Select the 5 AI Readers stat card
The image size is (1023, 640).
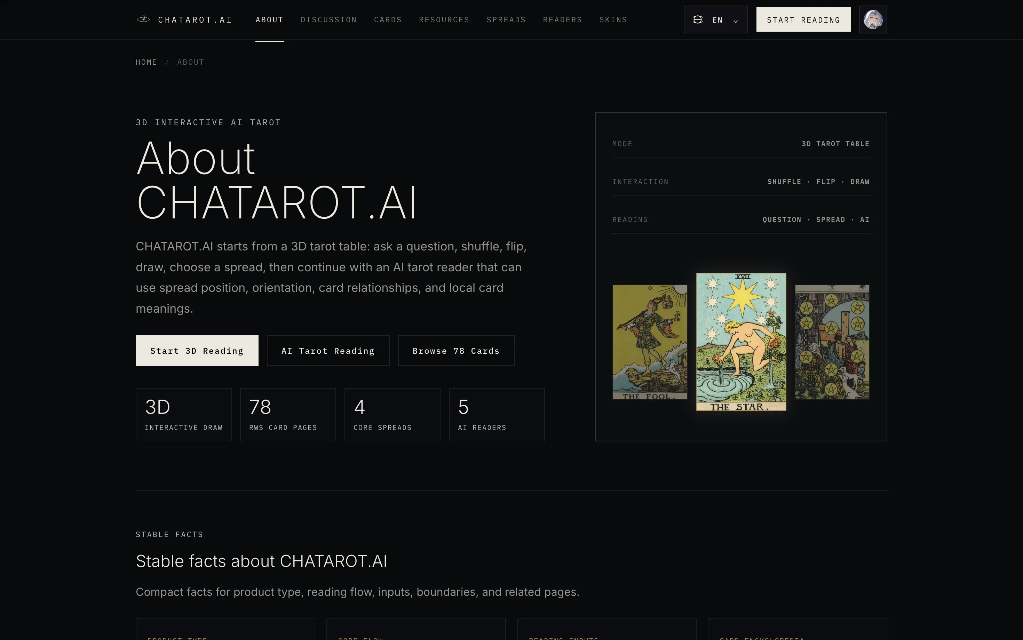click(497, 414)
